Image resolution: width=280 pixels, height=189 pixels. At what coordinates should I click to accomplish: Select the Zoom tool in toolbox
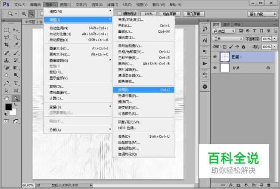pos(16,99)
